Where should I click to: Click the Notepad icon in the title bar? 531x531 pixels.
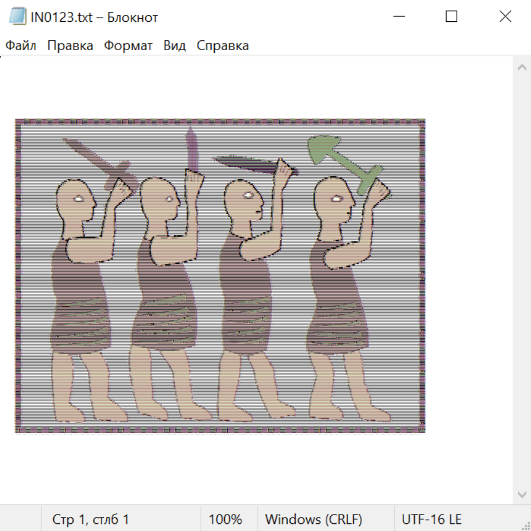[18, 17]
